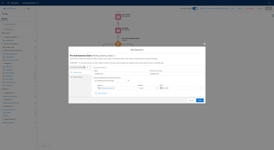274x150 pixels.
Task: Click the Done button
Action: point(200,100)
